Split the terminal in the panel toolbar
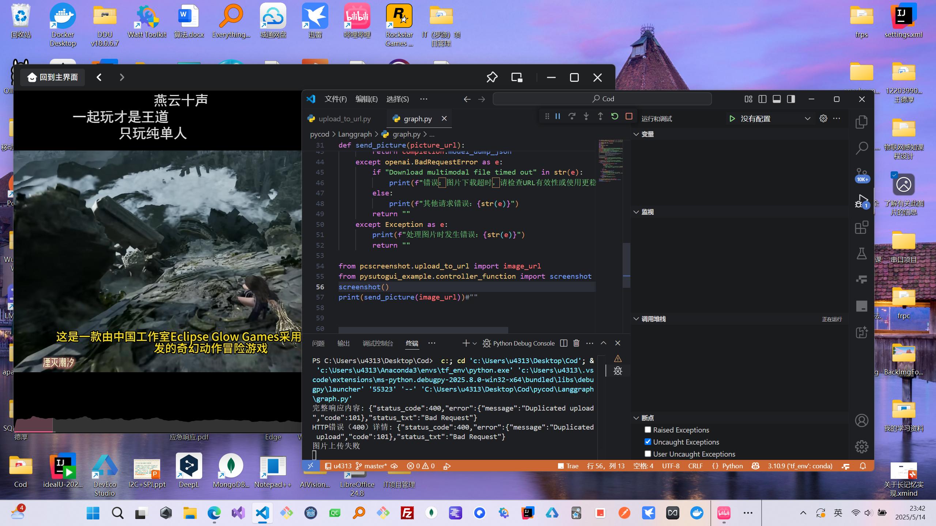The image size is (936, 526). point(563,343)
